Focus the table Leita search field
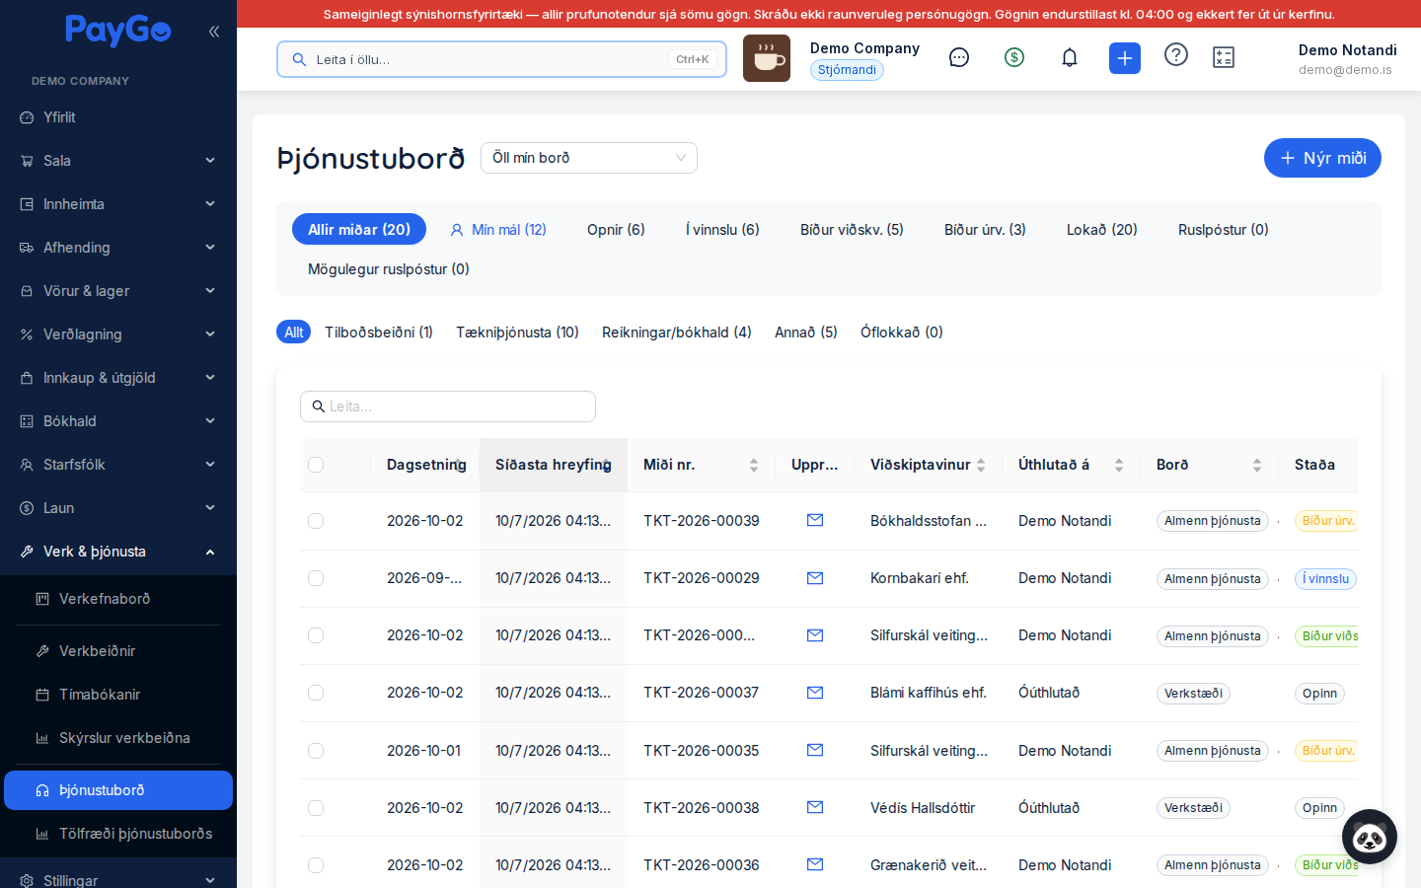 tap(448, 407)
